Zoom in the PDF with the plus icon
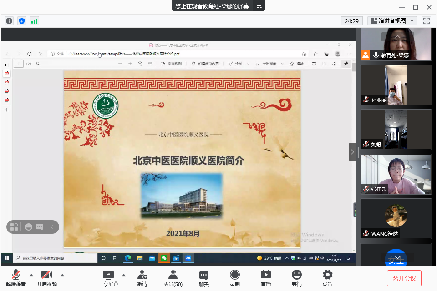The image size is (437, 291). point(130,64)
